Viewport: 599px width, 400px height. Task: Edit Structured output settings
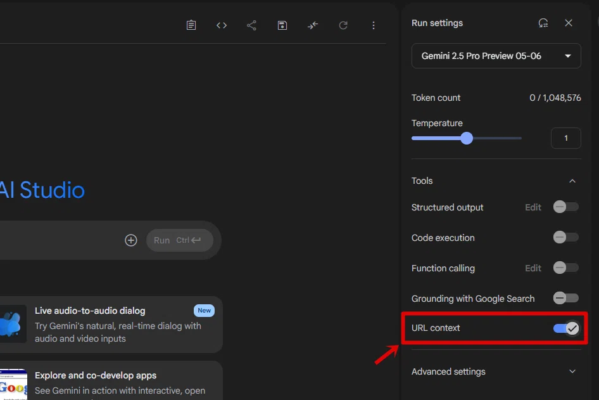533,207
